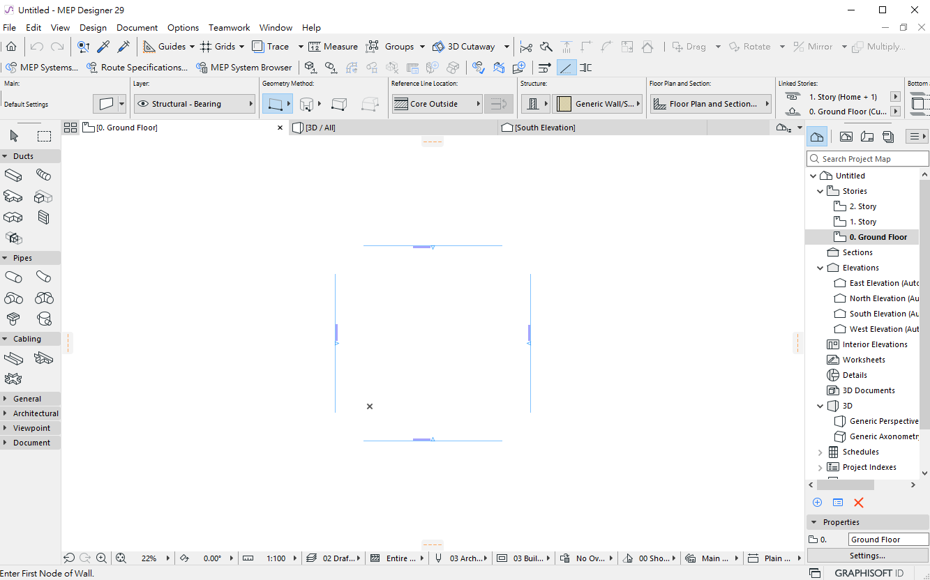
Task: Click the Settings... button
Action: click(867, 556)
